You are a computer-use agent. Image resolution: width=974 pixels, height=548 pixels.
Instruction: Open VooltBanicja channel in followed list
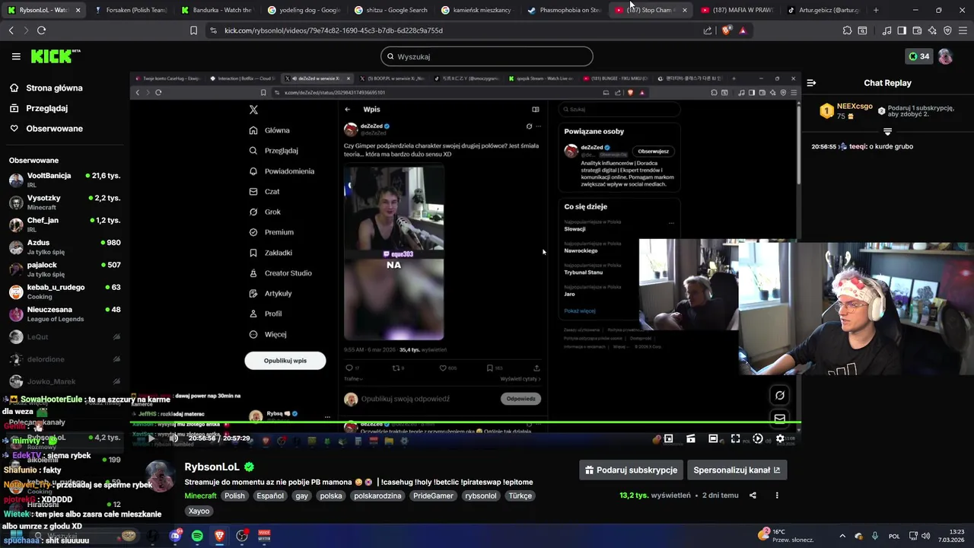pyautogui.click(x=65, y=180)
